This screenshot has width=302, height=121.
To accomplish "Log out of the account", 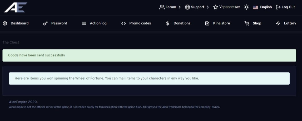I will tap(285, 7).
